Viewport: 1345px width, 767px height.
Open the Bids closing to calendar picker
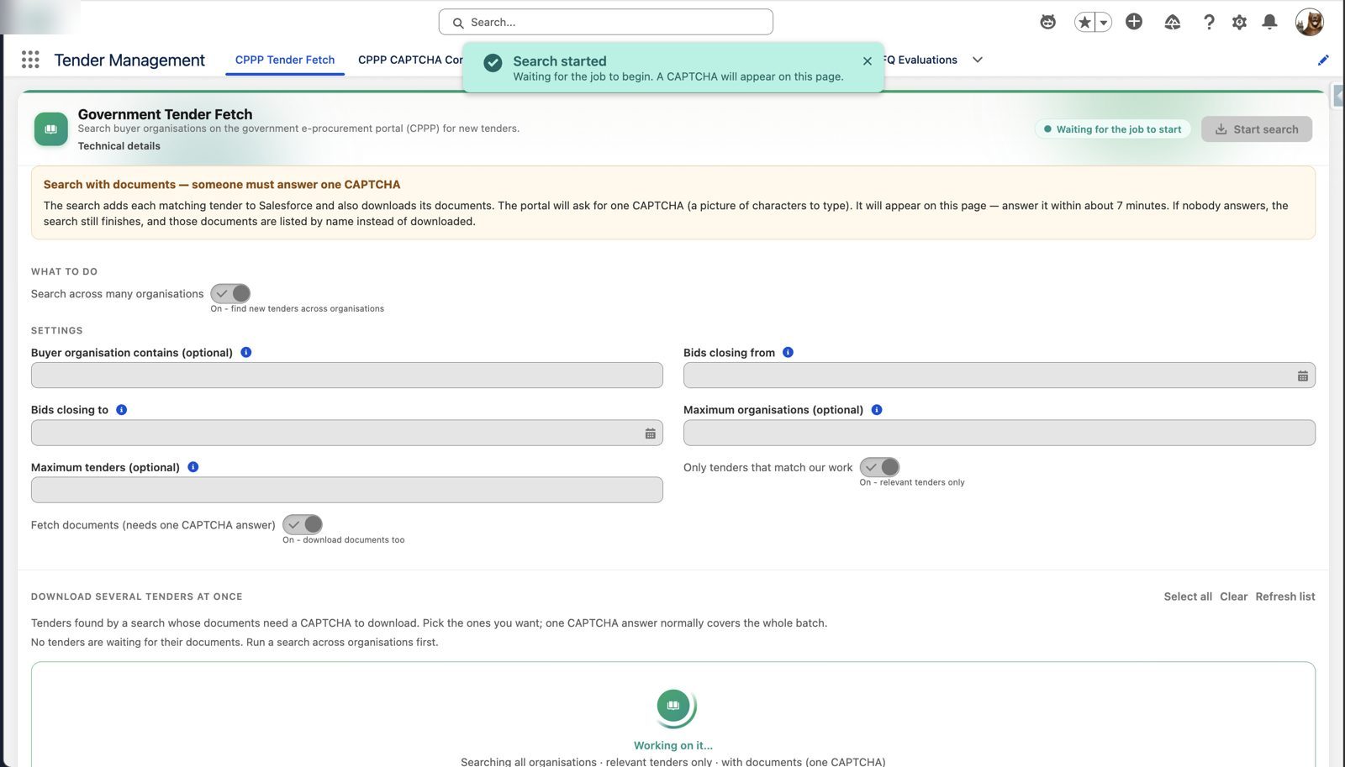[x=650, y=433]
